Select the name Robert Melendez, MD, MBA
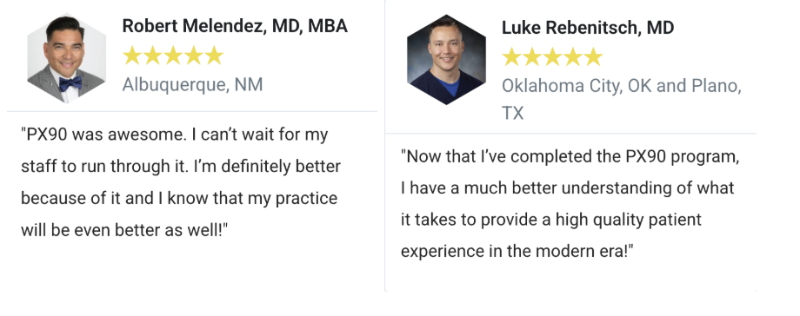 pos(235,25)
